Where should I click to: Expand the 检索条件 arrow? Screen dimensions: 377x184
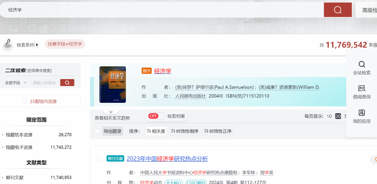coord(37,45)
